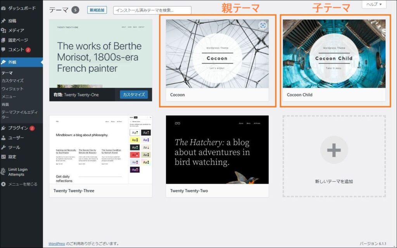Click the wrench icon beside ツール

[x=3, y=147]
